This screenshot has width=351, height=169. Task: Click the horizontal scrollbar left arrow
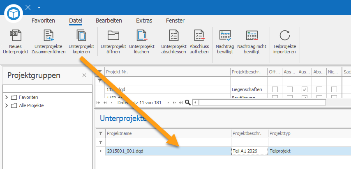click(x=196, y=103)
